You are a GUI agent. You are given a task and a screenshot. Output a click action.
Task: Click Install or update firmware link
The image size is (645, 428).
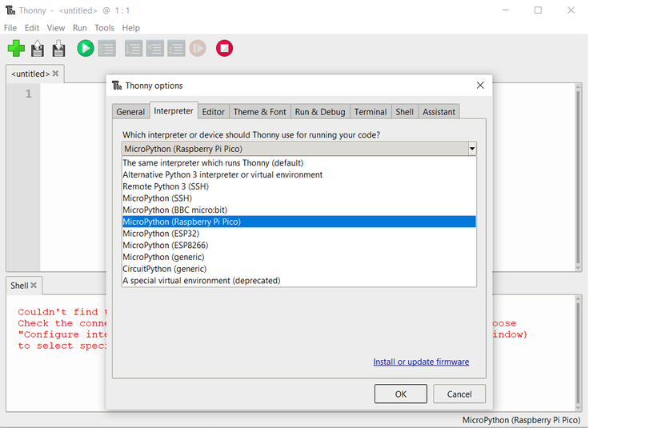pyautogui.click(x=421, y=362)
